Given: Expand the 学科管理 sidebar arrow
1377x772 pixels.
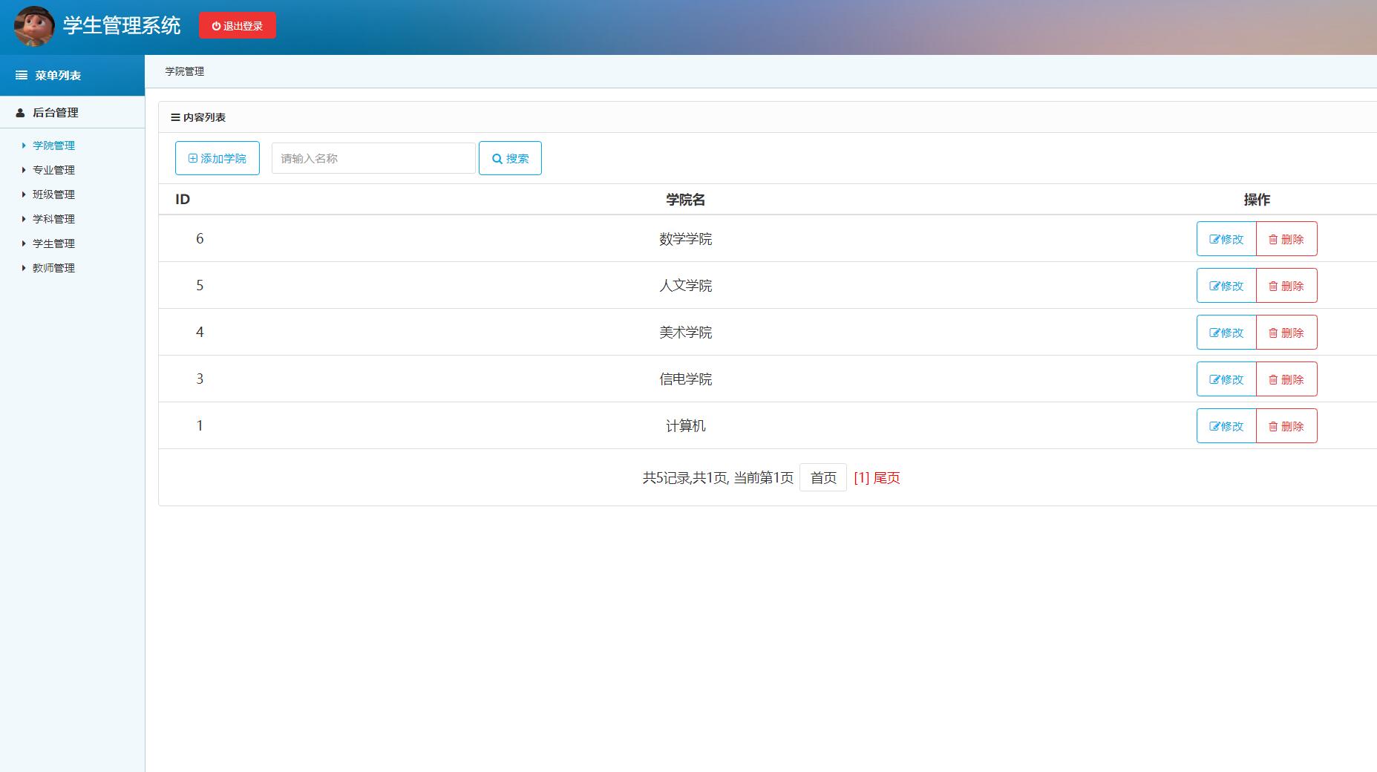Looking at the screenshot, I should pos(24,219).
